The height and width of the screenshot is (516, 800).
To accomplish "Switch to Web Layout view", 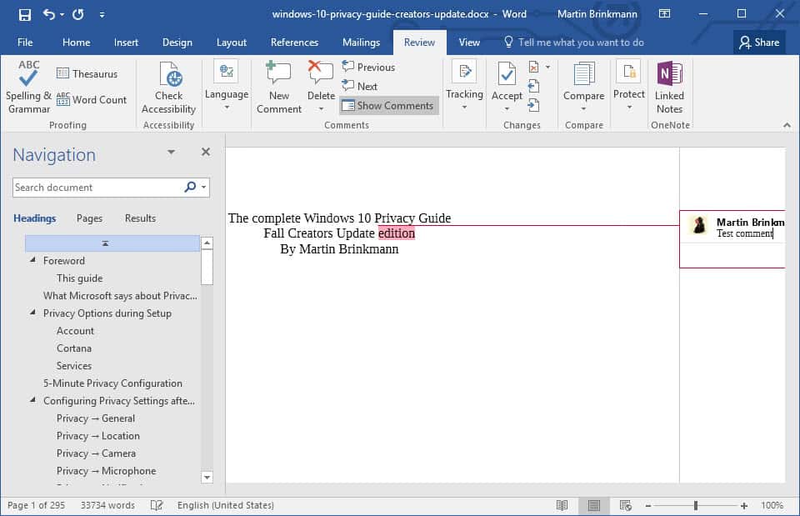I will pos(626,505).
